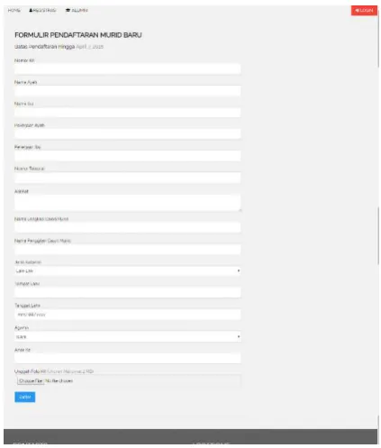Click the Nomor KK input field
The image size is (381, 448).
(127, 69)
